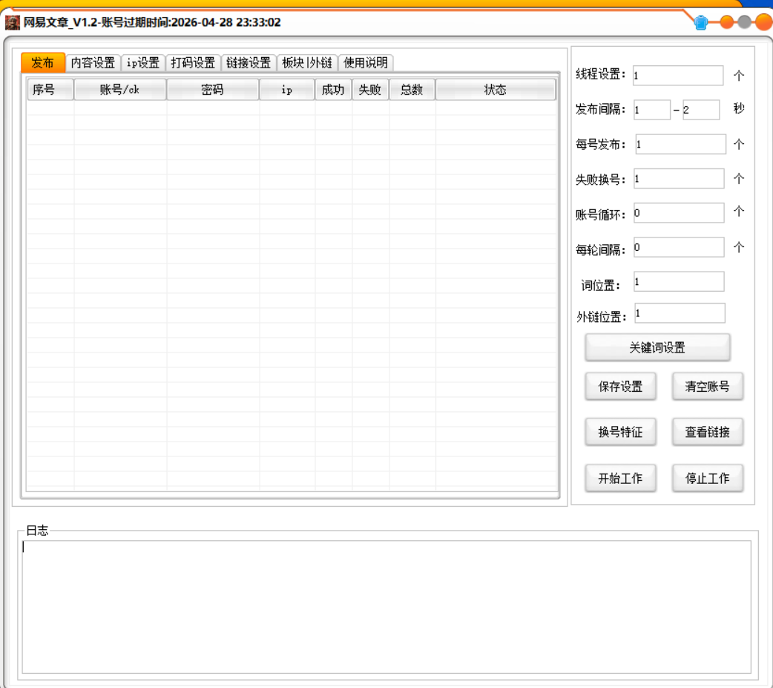773x688 pixels.
Task: Click the 序号 column header
Action: pos(50,90)
